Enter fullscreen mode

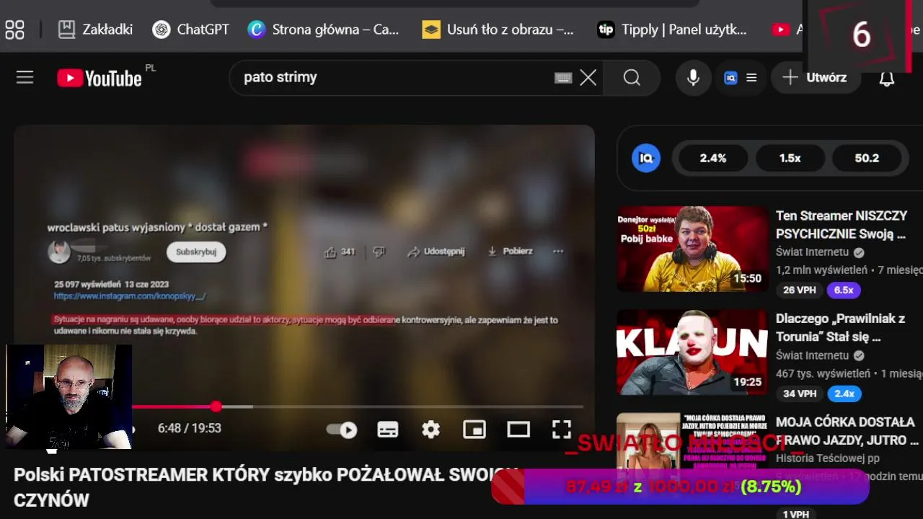click(562, 430)
